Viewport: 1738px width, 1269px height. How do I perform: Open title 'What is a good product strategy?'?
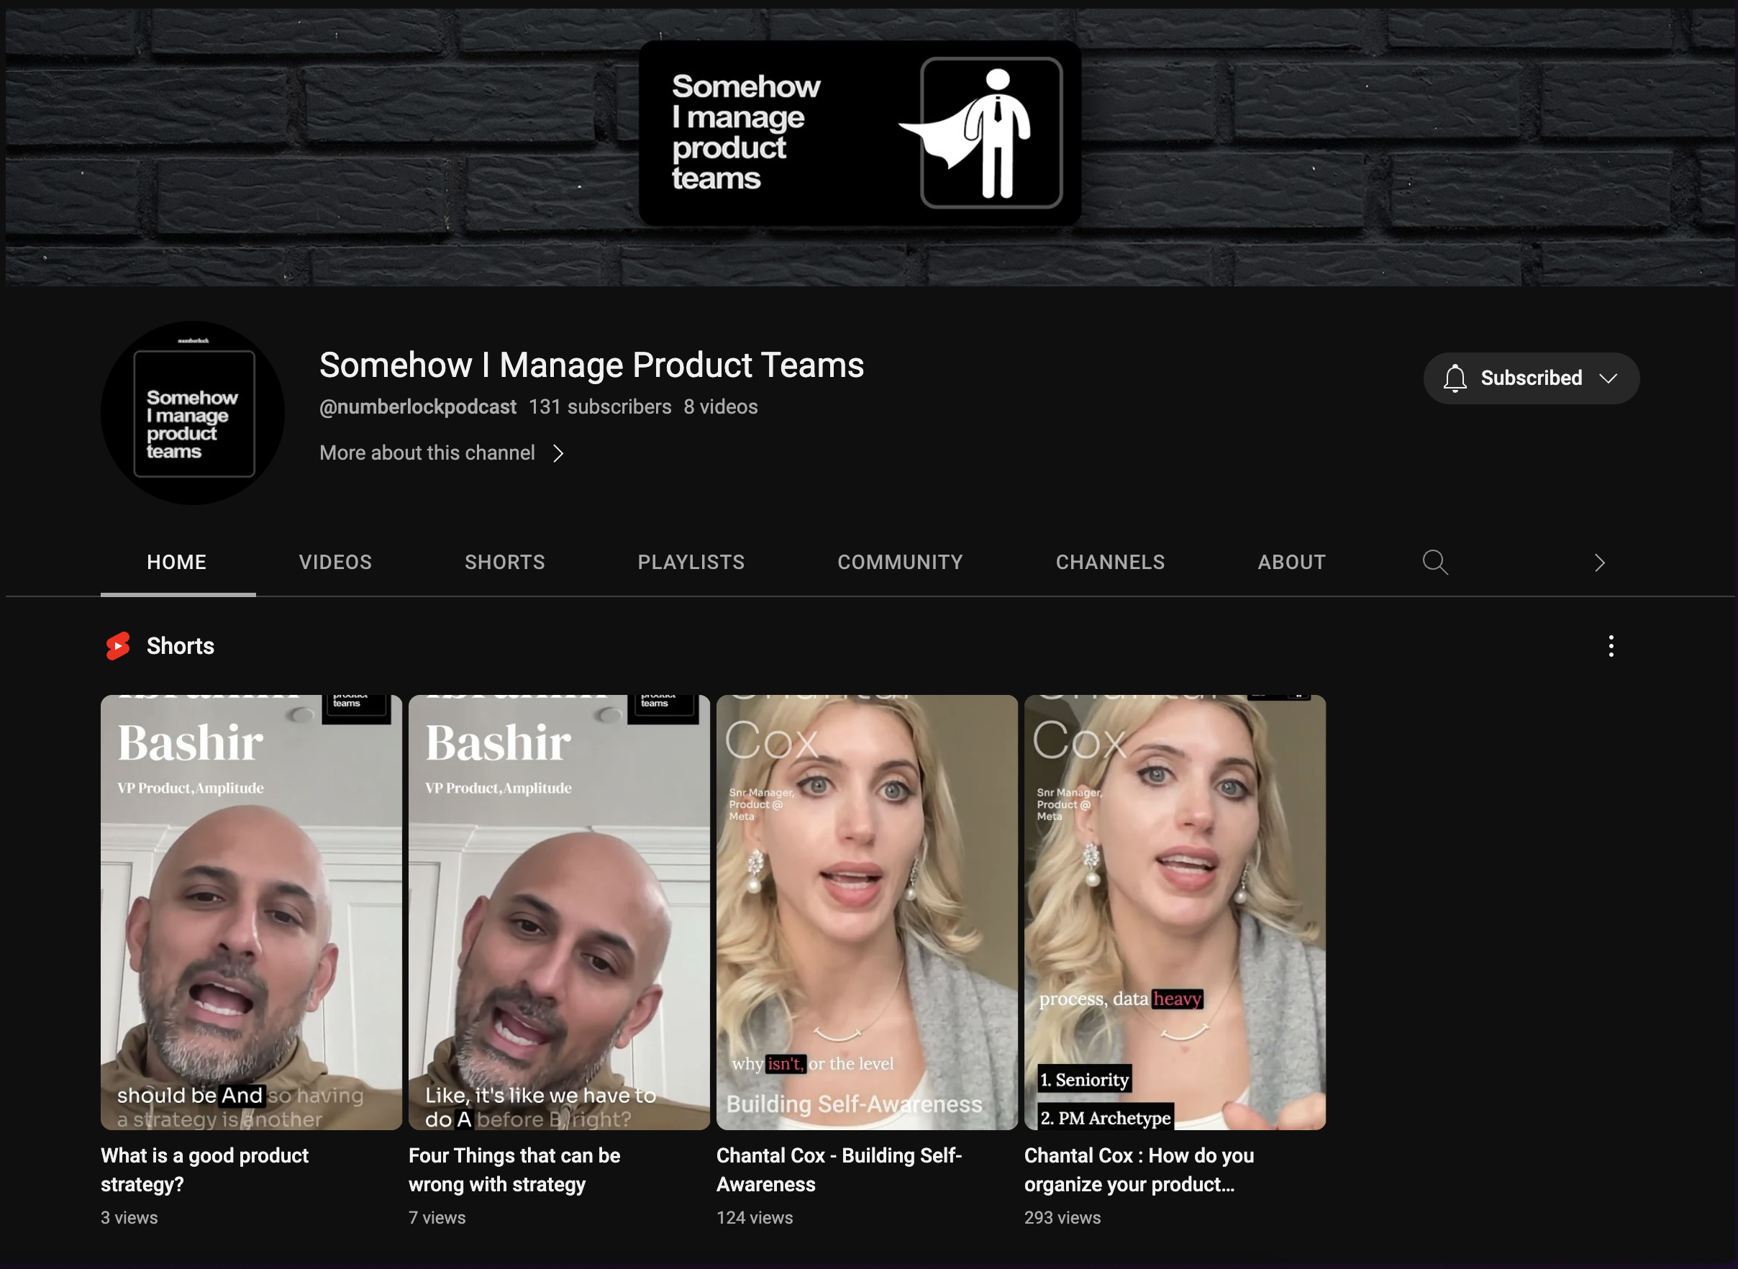(204, 1170)
